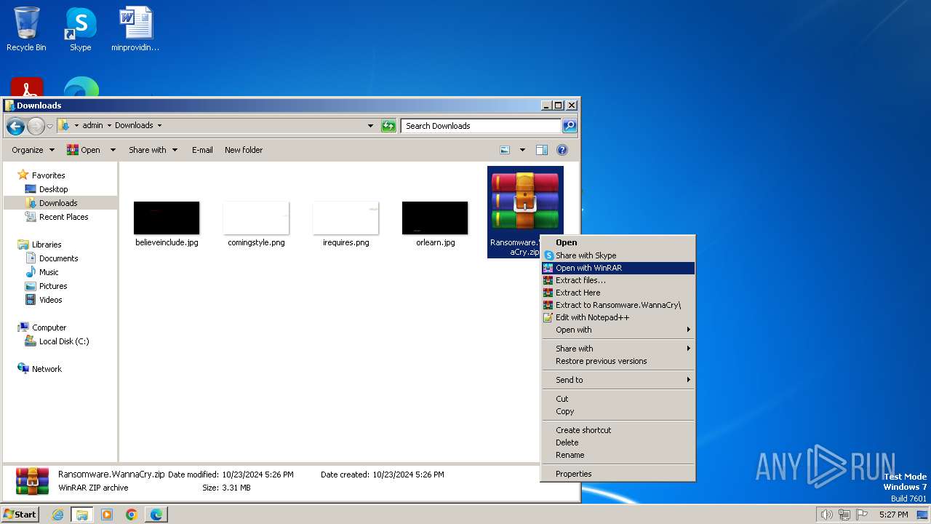Choose Extract to Ransomware.WannaCry\ option
This screenshot has height=524, width=931.
pyautogui.click(x=618, y=305)
